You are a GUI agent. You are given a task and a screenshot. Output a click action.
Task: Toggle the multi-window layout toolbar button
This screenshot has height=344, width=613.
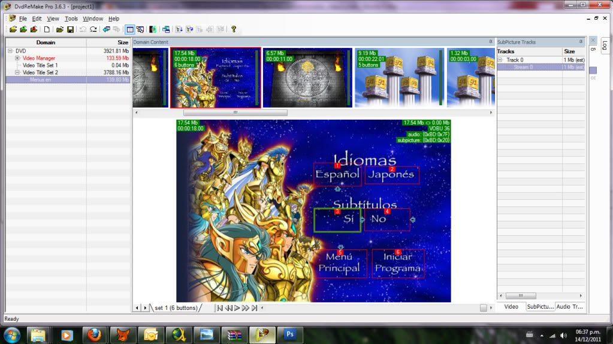[x=140, y=29]
